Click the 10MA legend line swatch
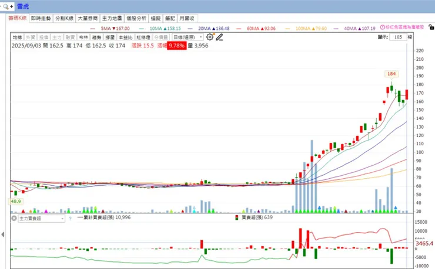The width and height of the screenshot is (435, 269). (x=142, y=29)
